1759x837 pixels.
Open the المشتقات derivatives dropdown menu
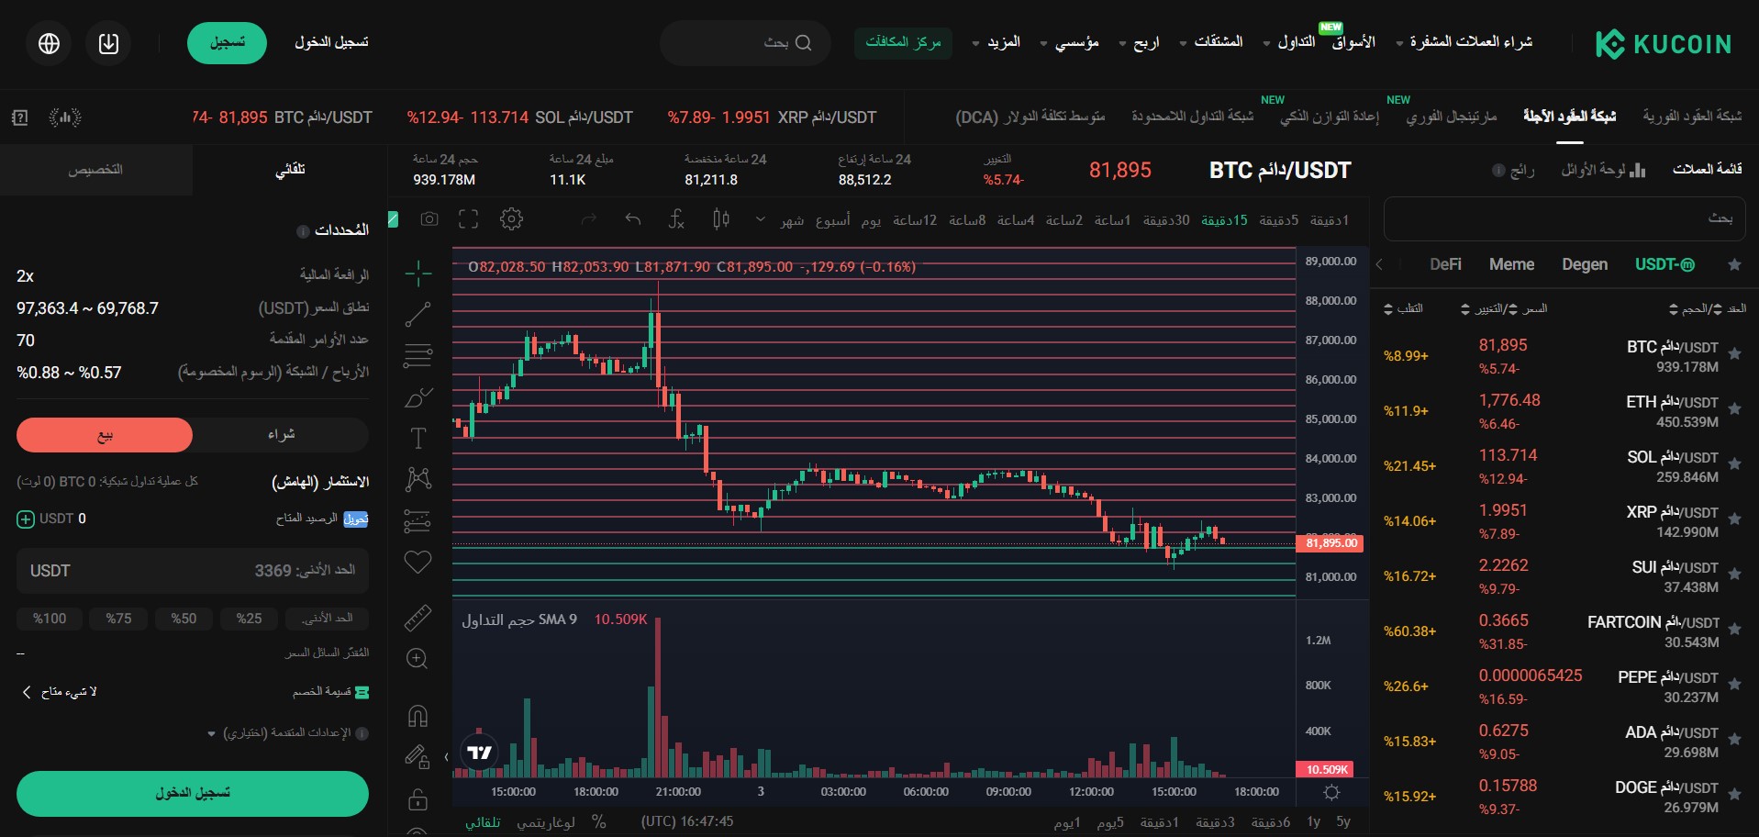[x=1211, y=42]
